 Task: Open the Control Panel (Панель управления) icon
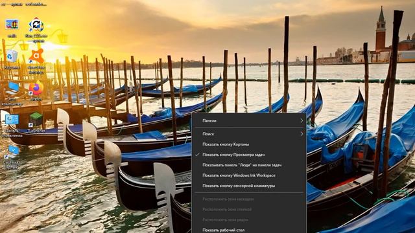[x=12, y=126]
